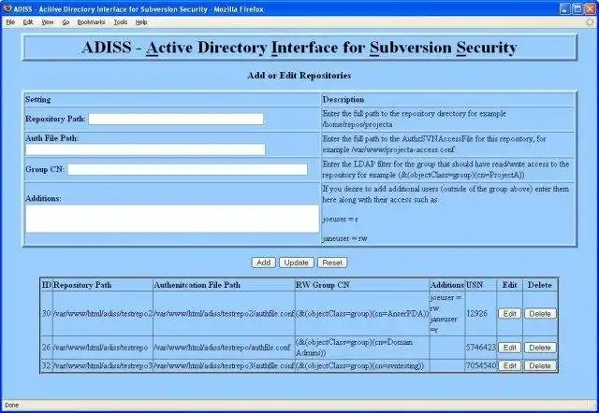Click the ID column header
599x413 pixels.
coord(47,285)
